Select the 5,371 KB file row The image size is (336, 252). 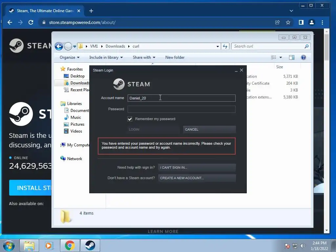(272, 76)
